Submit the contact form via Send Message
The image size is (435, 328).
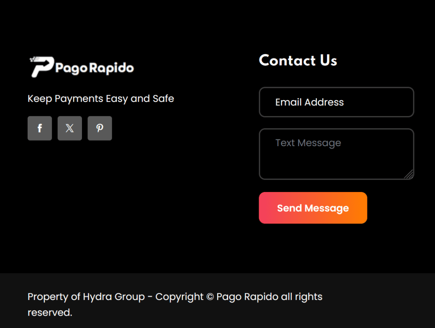point(313,208)
